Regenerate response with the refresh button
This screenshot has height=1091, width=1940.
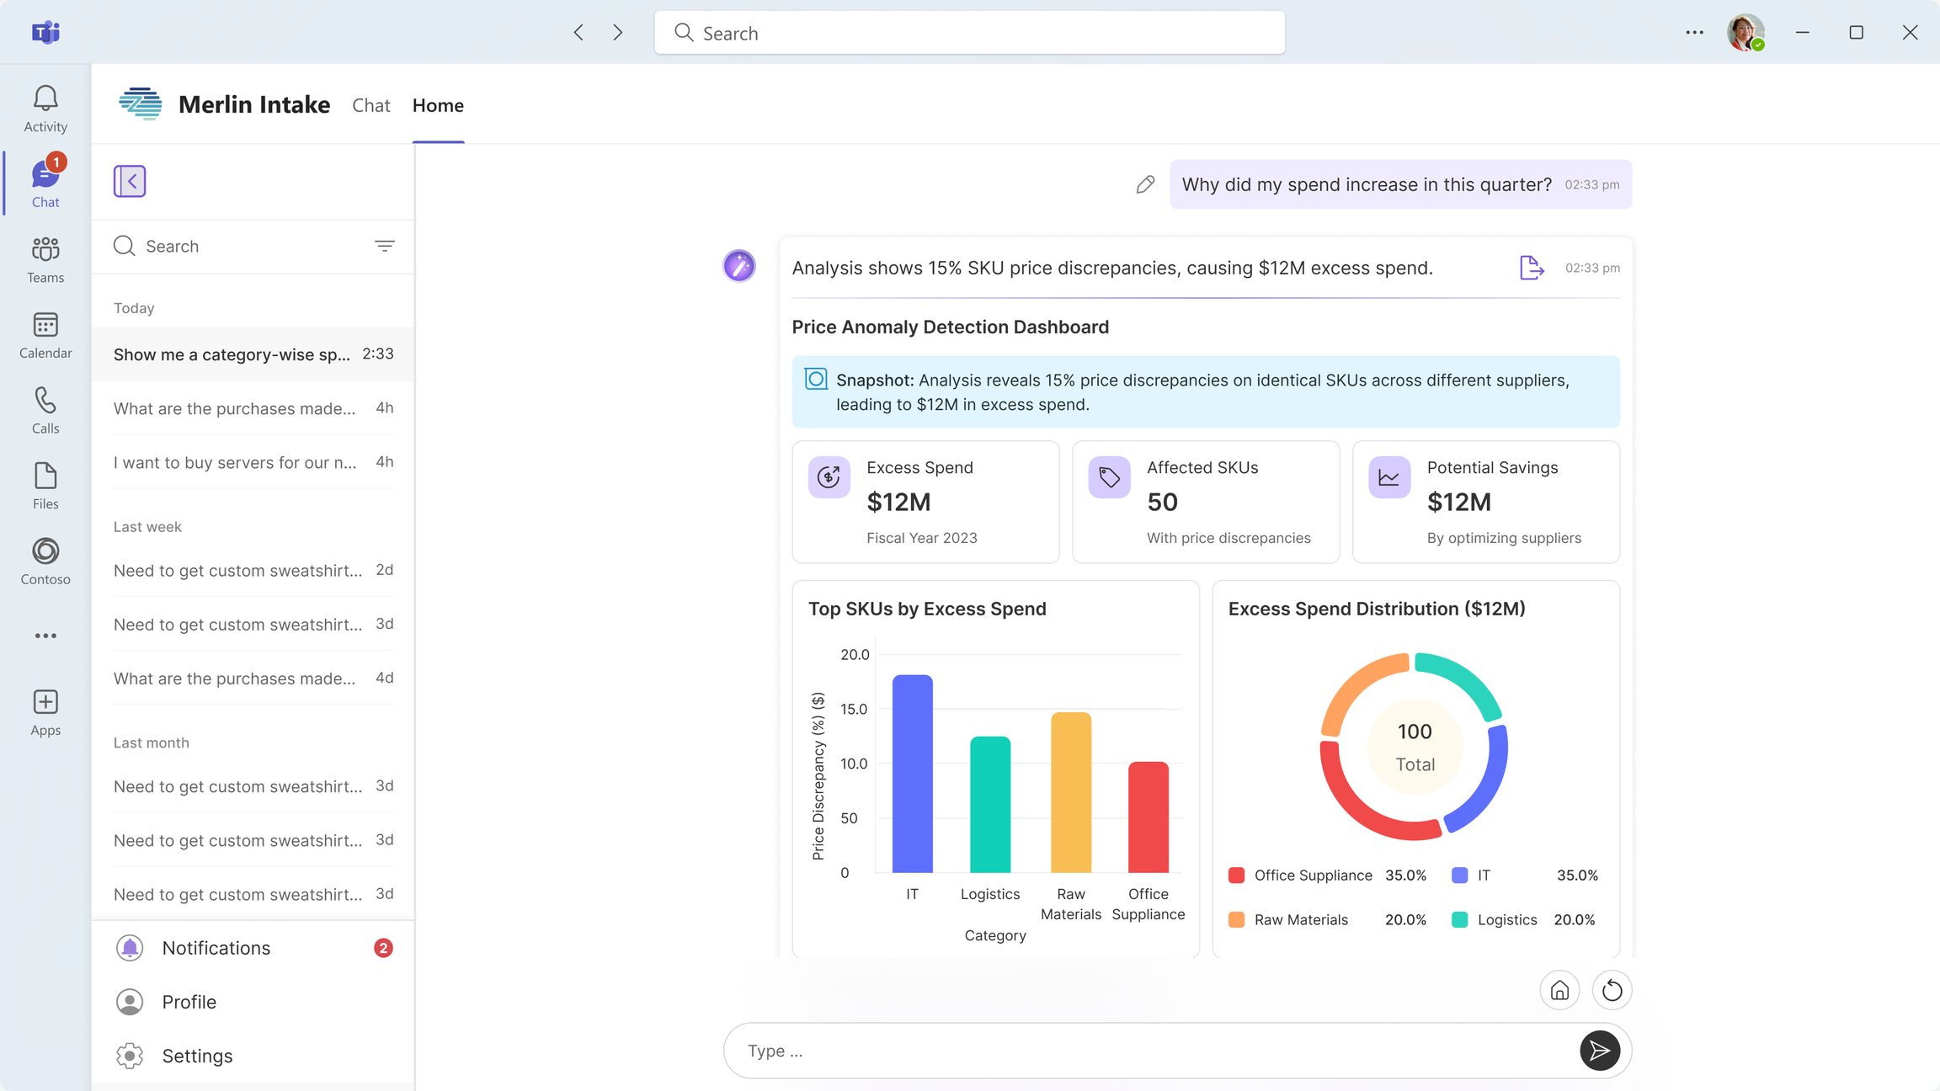click(x=1612, y=990)
